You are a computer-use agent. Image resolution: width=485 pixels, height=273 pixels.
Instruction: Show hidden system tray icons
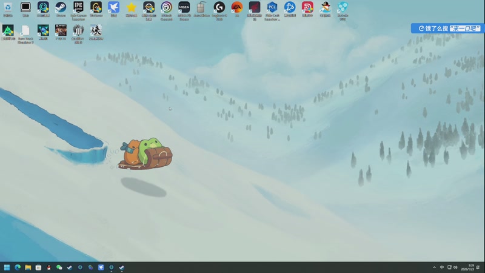(434, 268)
